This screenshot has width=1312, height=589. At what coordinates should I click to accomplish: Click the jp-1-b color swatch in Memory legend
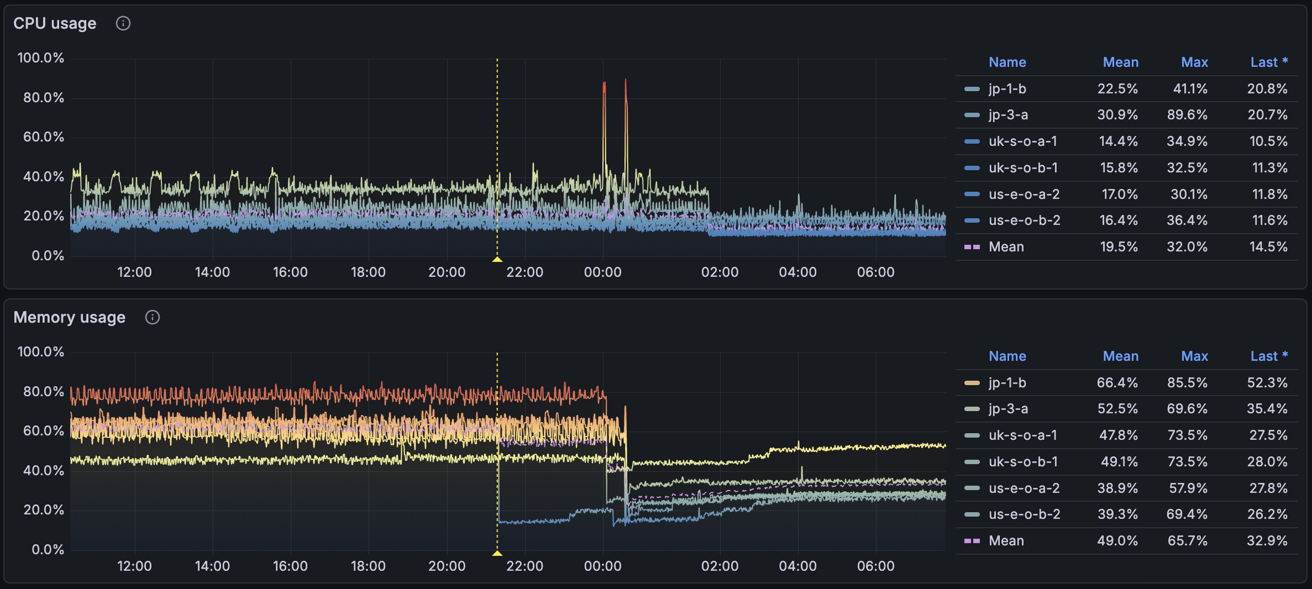point(971,382)
